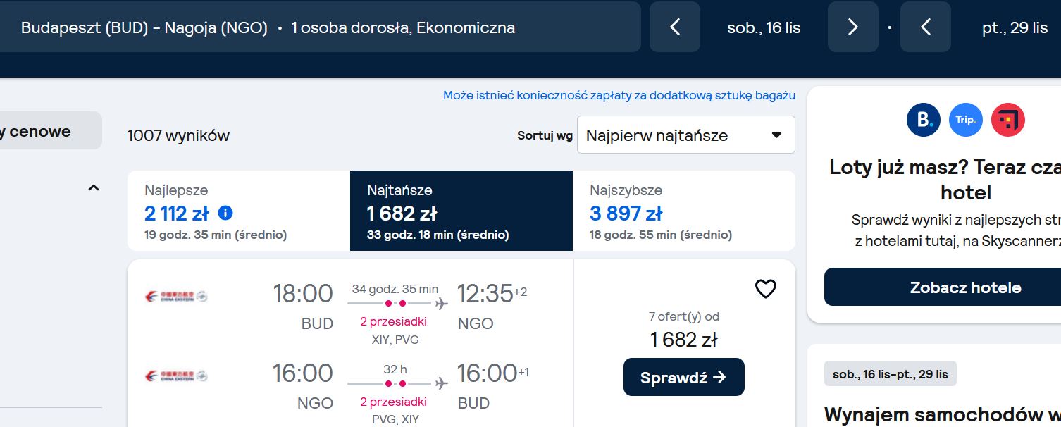Viewport: 1061px width, 427px height.
Task: Click the sob., 16 lis–pt., 29 lis date chip
Action: point(891,374)
